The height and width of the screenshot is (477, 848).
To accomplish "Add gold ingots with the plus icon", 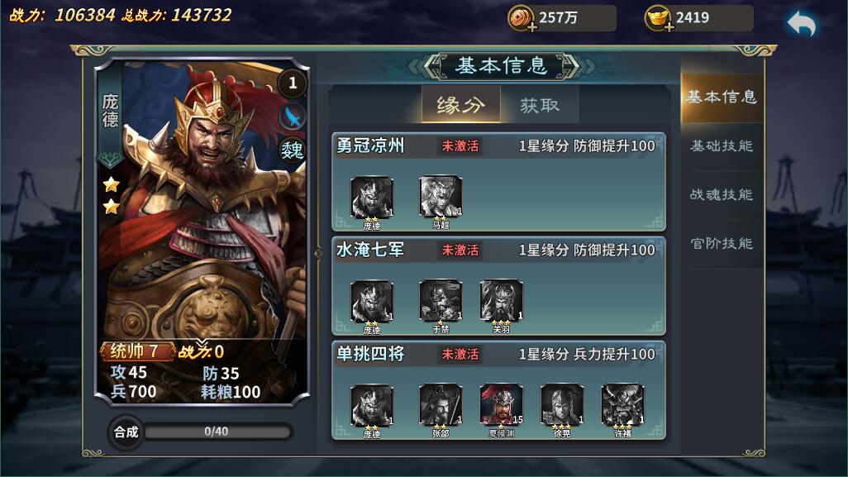I will [669, 27].
